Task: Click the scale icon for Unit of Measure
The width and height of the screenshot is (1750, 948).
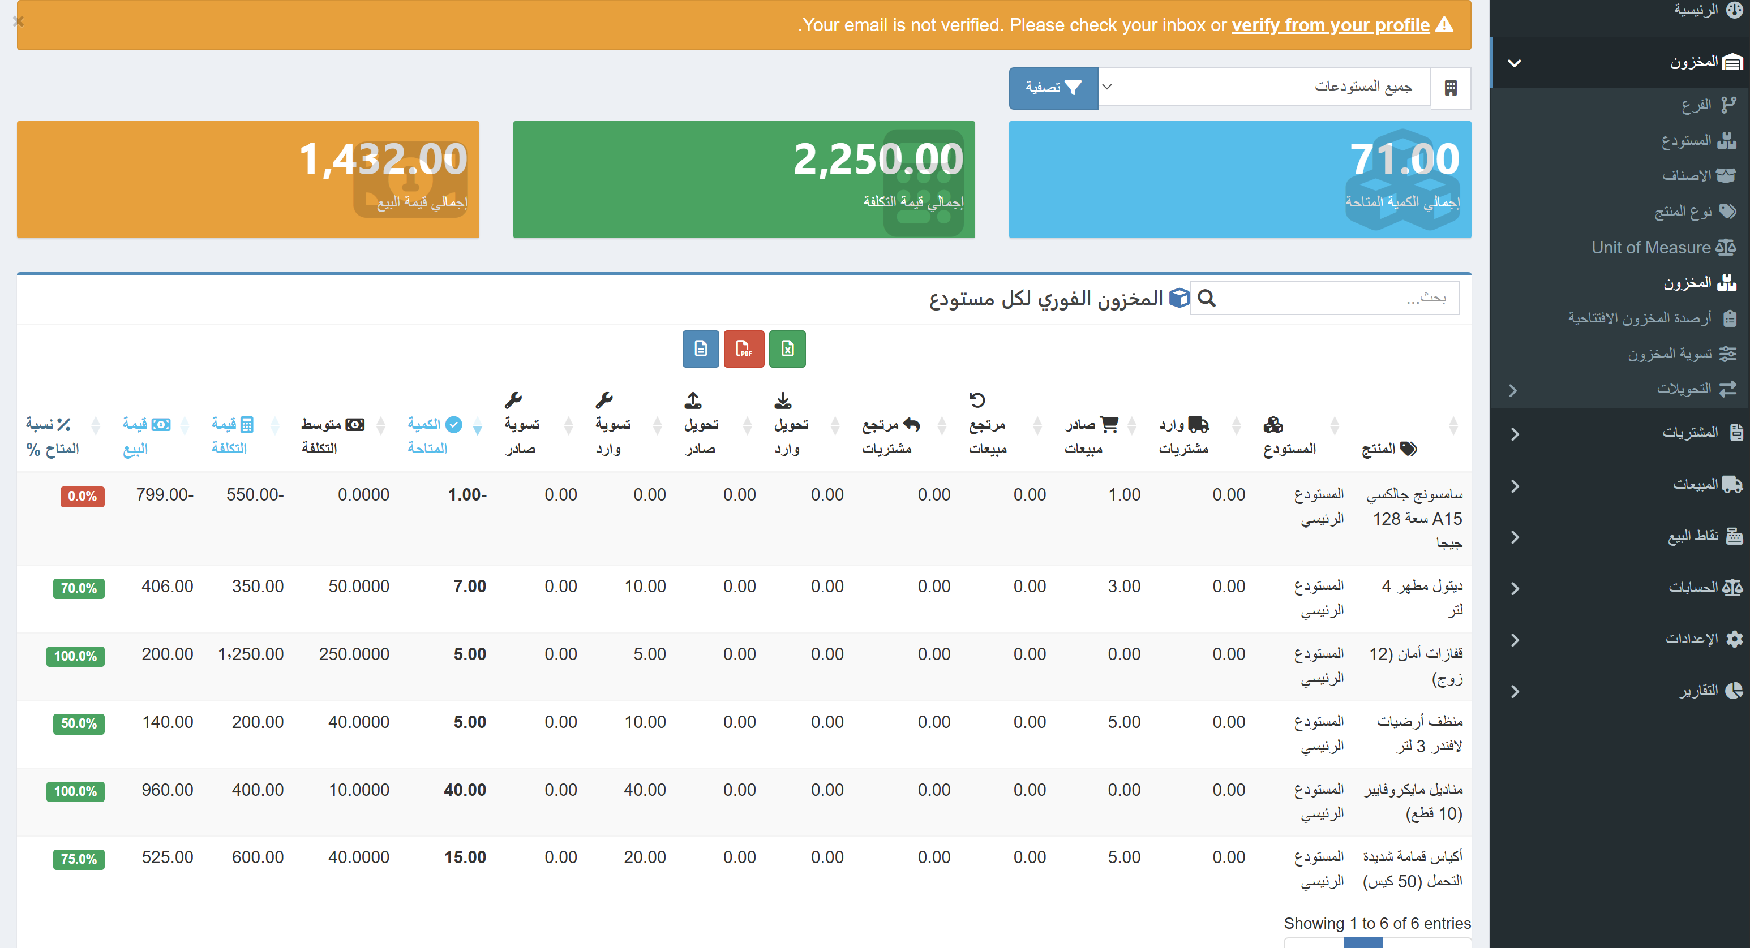Action: coord(1726,247)
